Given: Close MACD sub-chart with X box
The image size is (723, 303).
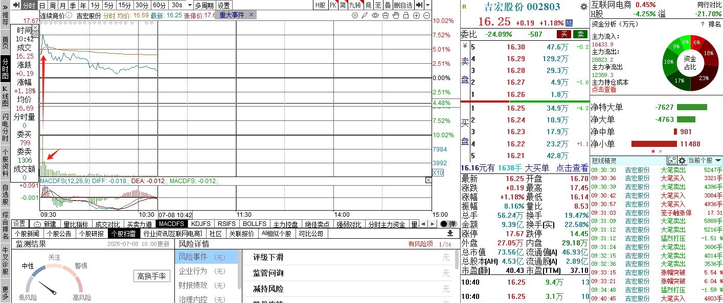Looking at the screenshot, I should click(428, 180).
